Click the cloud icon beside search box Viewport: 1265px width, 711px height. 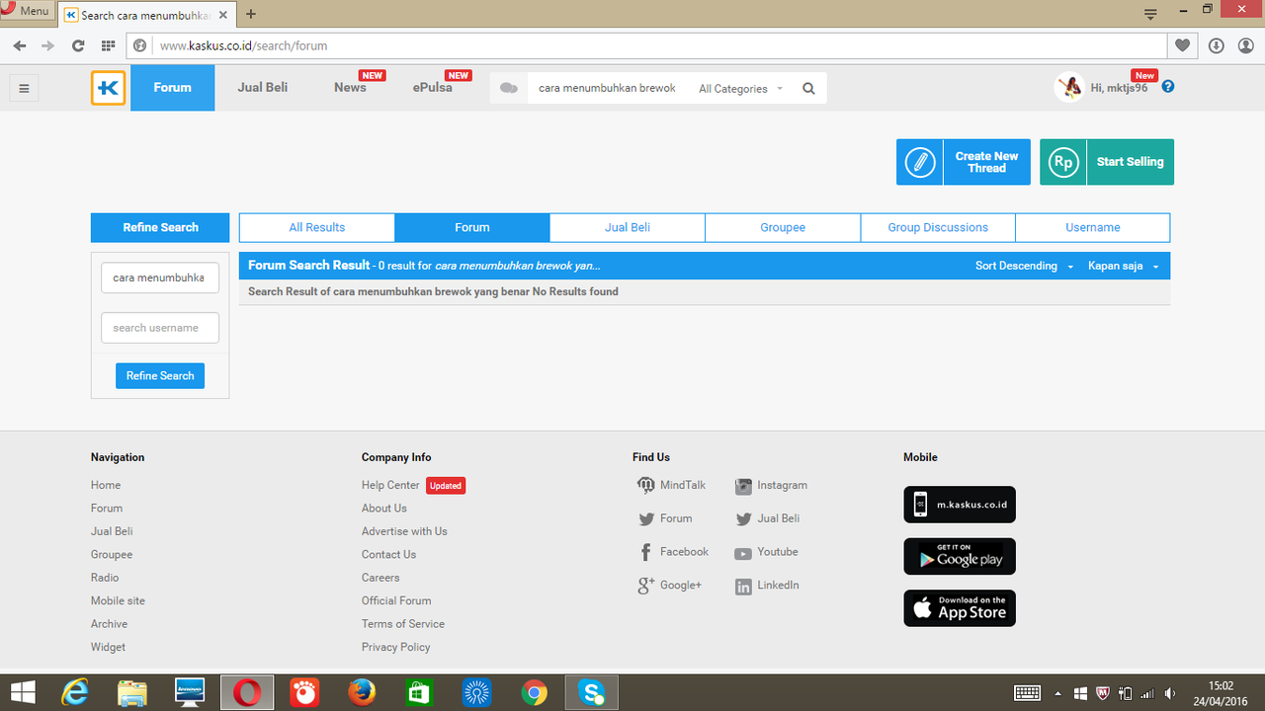(x=509, y=88)
